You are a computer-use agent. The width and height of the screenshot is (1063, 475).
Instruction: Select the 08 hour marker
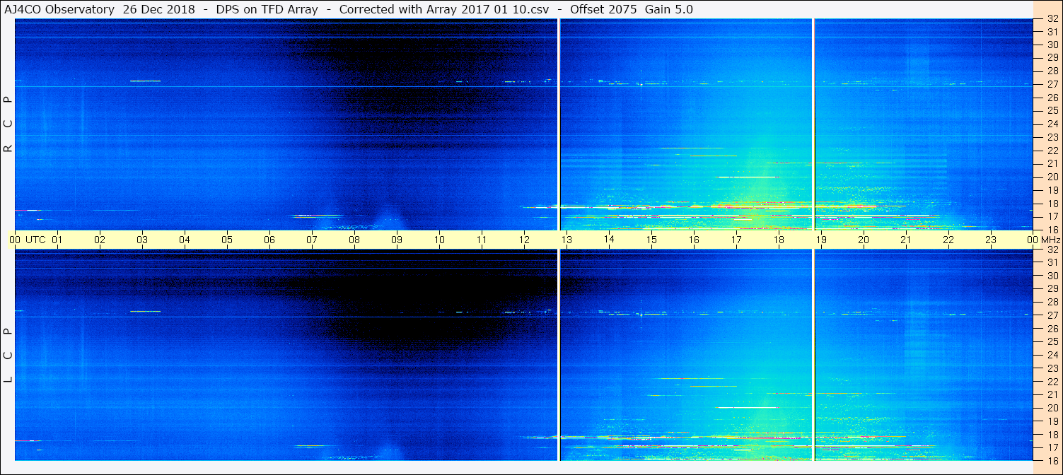[x=354, y=240]
